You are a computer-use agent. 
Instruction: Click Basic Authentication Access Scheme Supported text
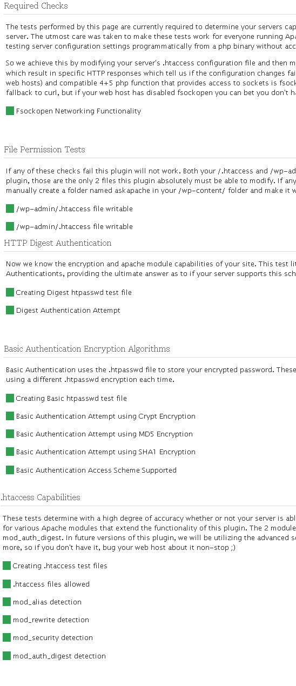pos(96,470)
